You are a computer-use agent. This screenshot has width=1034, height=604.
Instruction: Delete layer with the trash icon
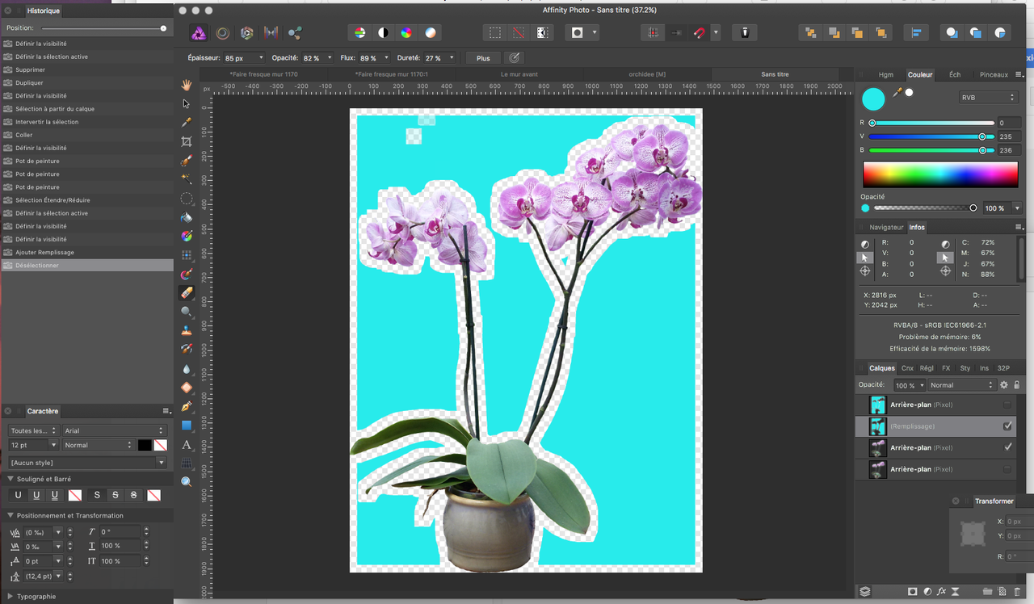coord(1017,592)
